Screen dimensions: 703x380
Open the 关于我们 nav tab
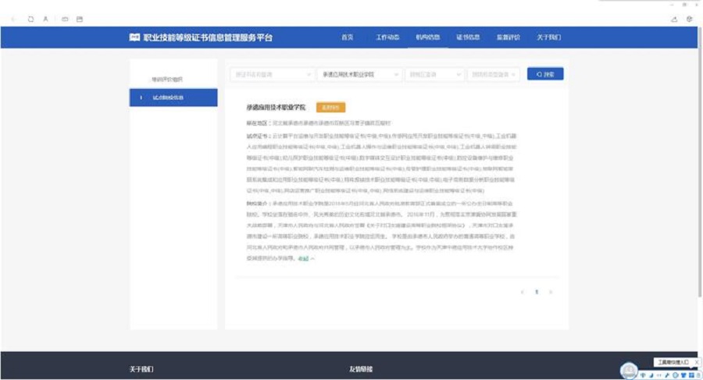pyautogui.click(x=548, y=37)
